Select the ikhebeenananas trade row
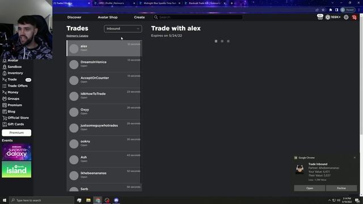The width and height of the screenshot is (363, 204). tap(104, 175)
